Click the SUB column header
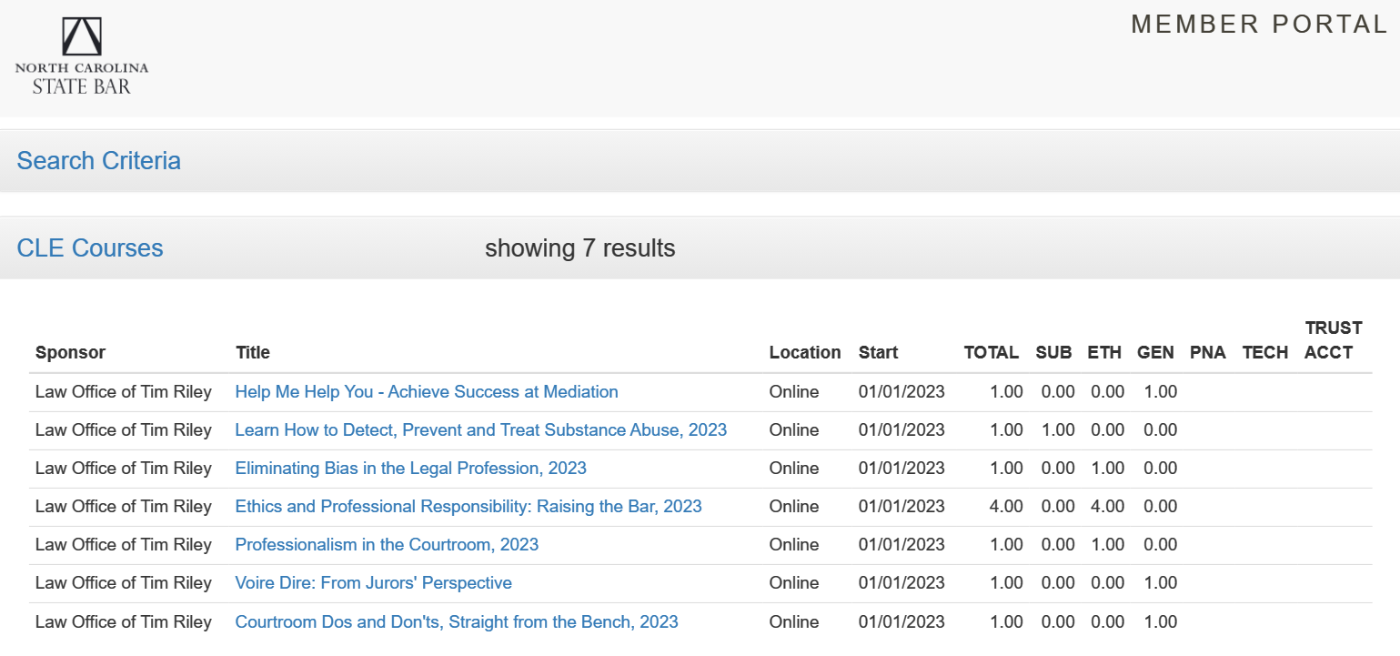 tap(1053, 353)
